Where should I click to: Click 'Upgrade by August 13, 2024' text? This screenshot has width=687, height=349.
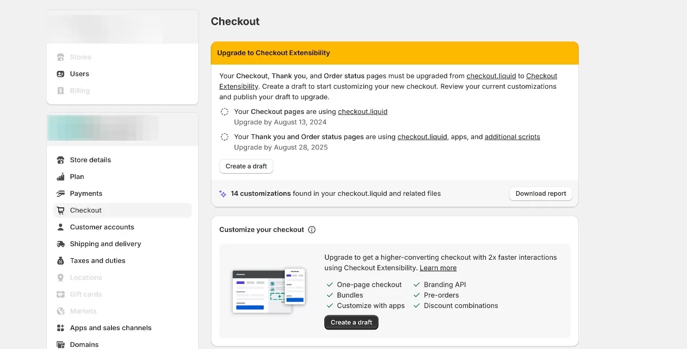tap(280, 122)
